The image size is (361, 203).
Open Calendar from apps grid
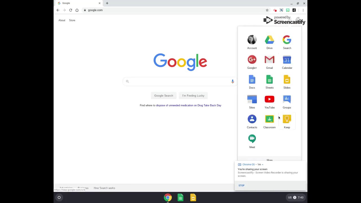point(287,62)
